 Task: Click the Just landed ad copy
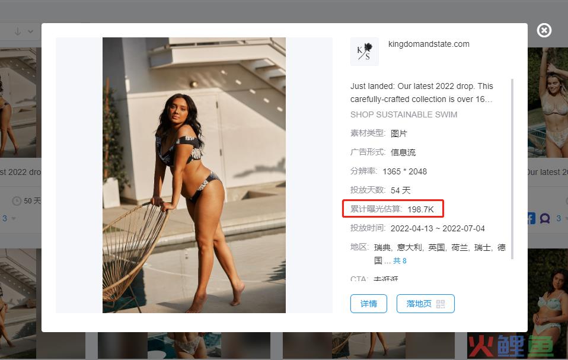[x=422, y=93]
